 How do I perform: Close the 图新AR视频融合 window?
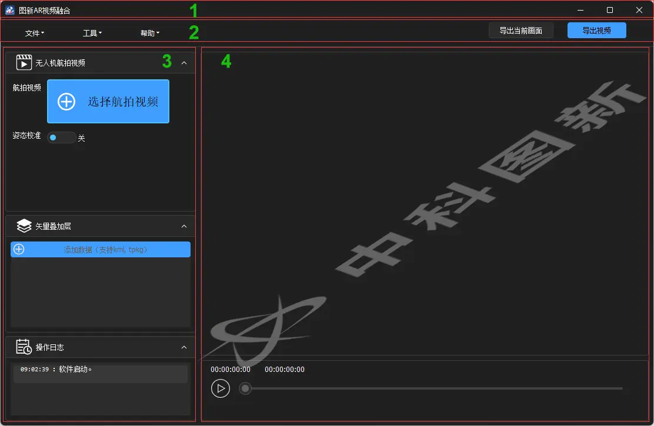coord(639,10)
